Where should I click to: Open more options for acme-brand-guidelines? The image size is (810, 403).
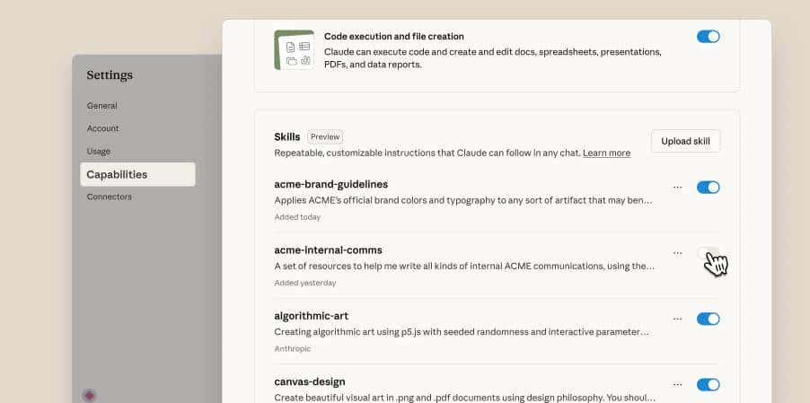pyautogui.click(x=677, y=188)
